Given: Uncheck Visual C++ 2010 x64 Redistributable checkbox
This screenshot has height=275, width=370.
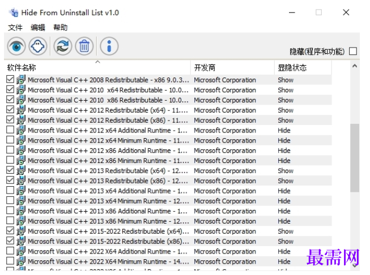Looking at the screenshot, I should click(x=10, y=89).
